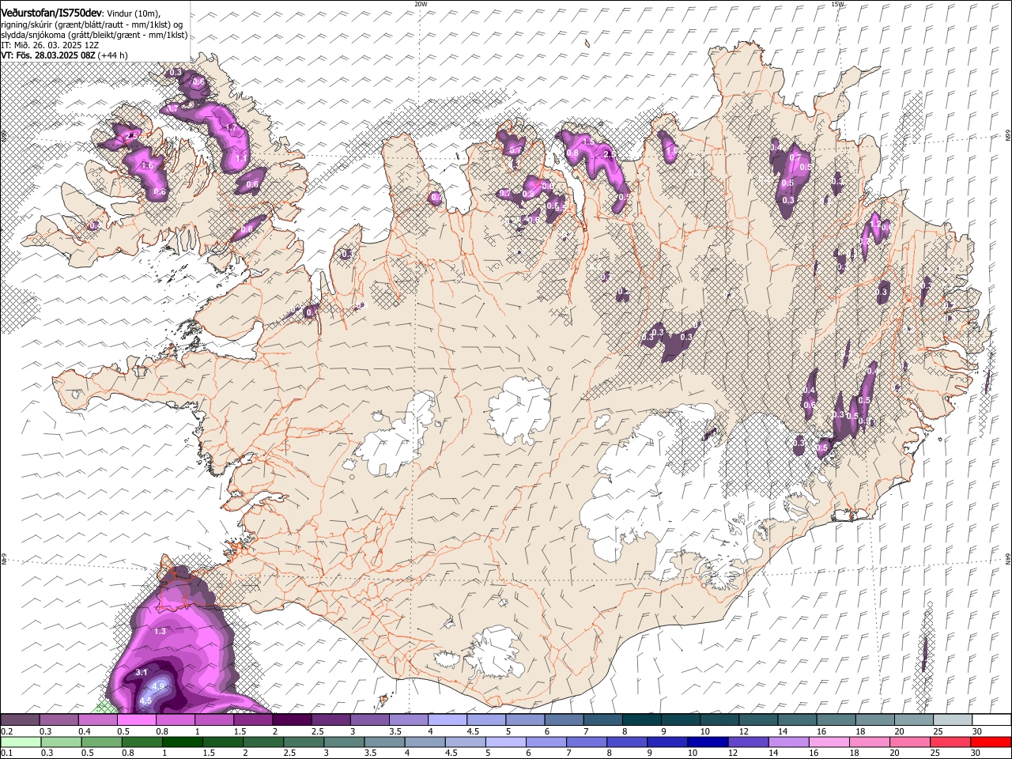1012x759 pixels.
Task: Click the '0.1' label on the lower scale
Action: (6, 753)
